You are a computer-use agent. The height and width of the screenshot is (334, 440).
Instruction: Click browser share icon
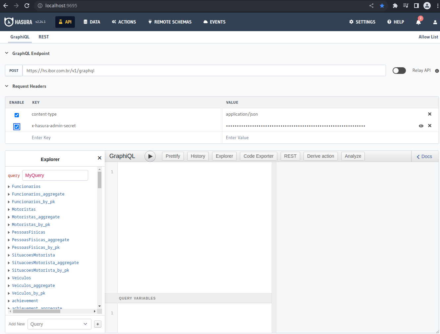tap(371, 6)
